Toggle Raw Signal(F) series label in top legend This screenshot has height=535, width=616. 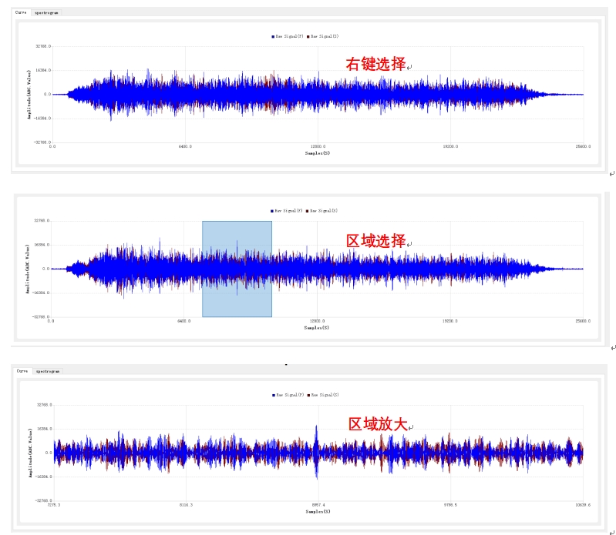290,36
